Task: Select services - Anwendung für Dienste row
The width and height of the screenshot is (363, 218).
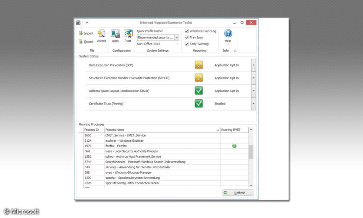Action: (x=166, y=167)
